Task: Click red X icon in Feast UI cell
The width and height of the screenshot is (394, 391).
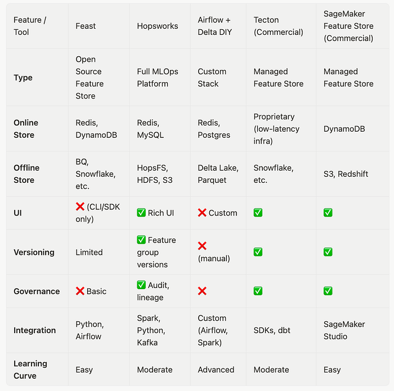Action: tap(80, 206)
